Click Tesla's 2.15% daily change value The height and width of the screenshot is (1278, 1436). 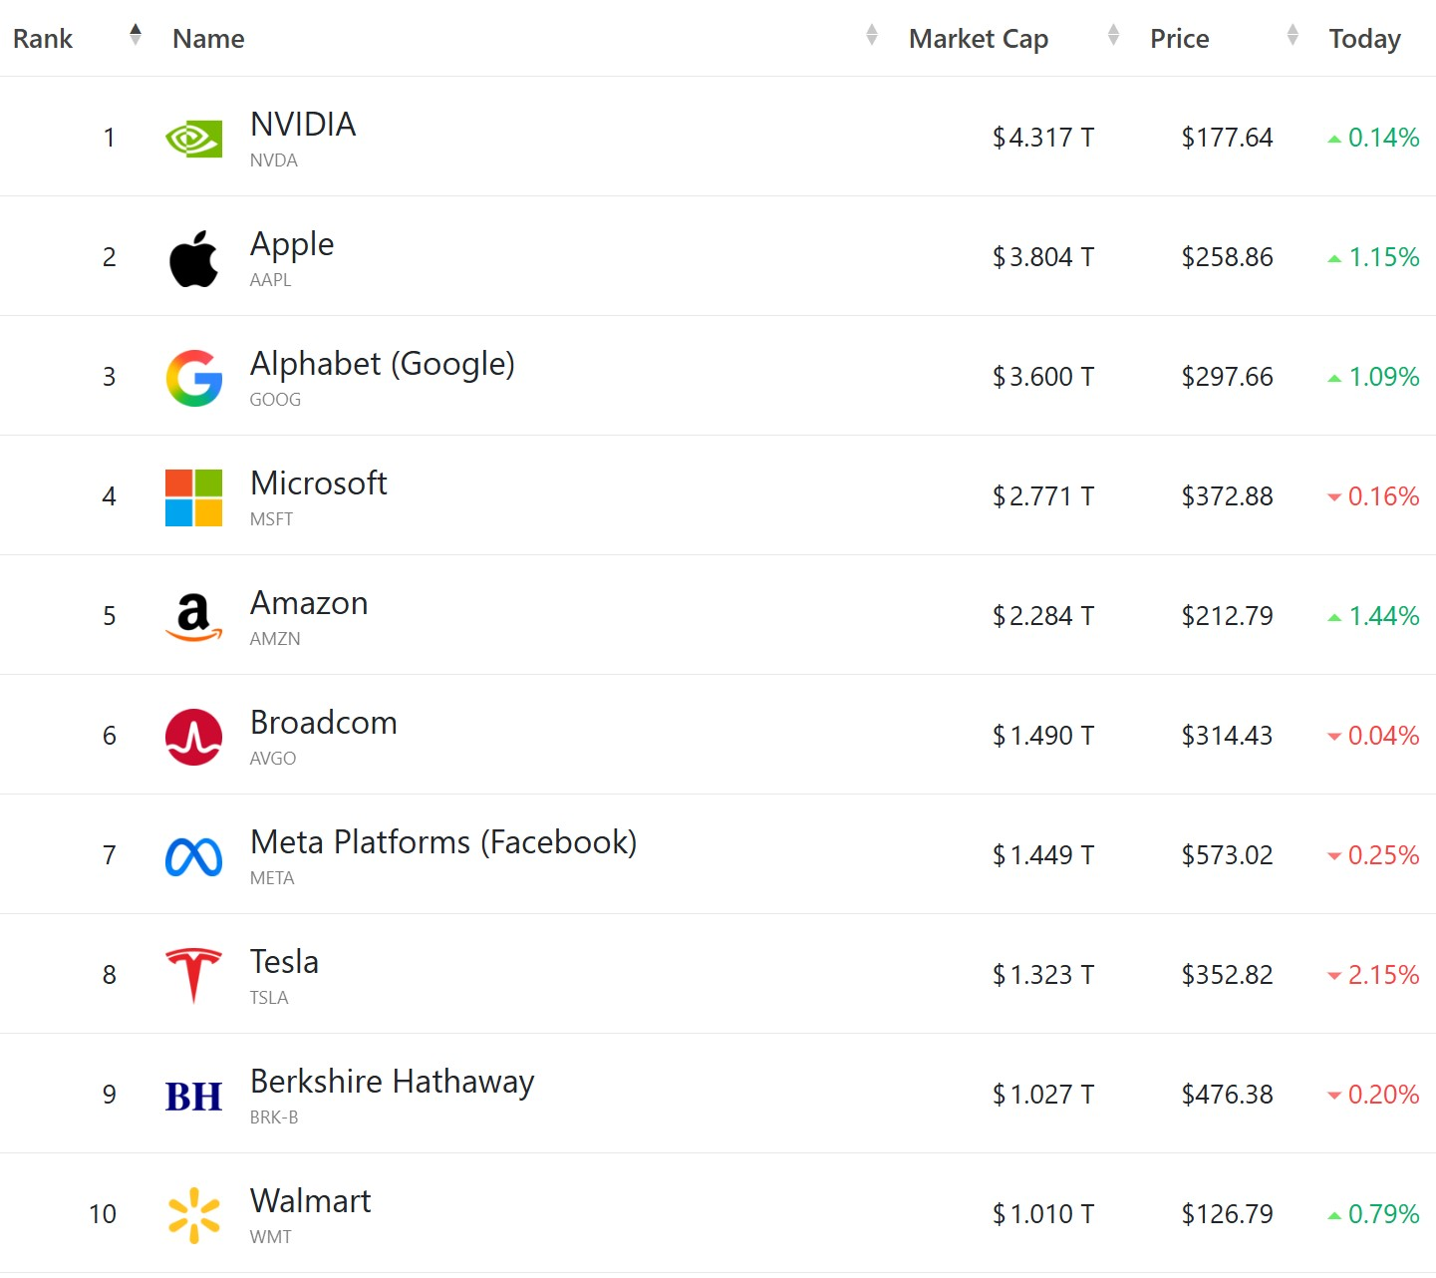click(1382, 975)
